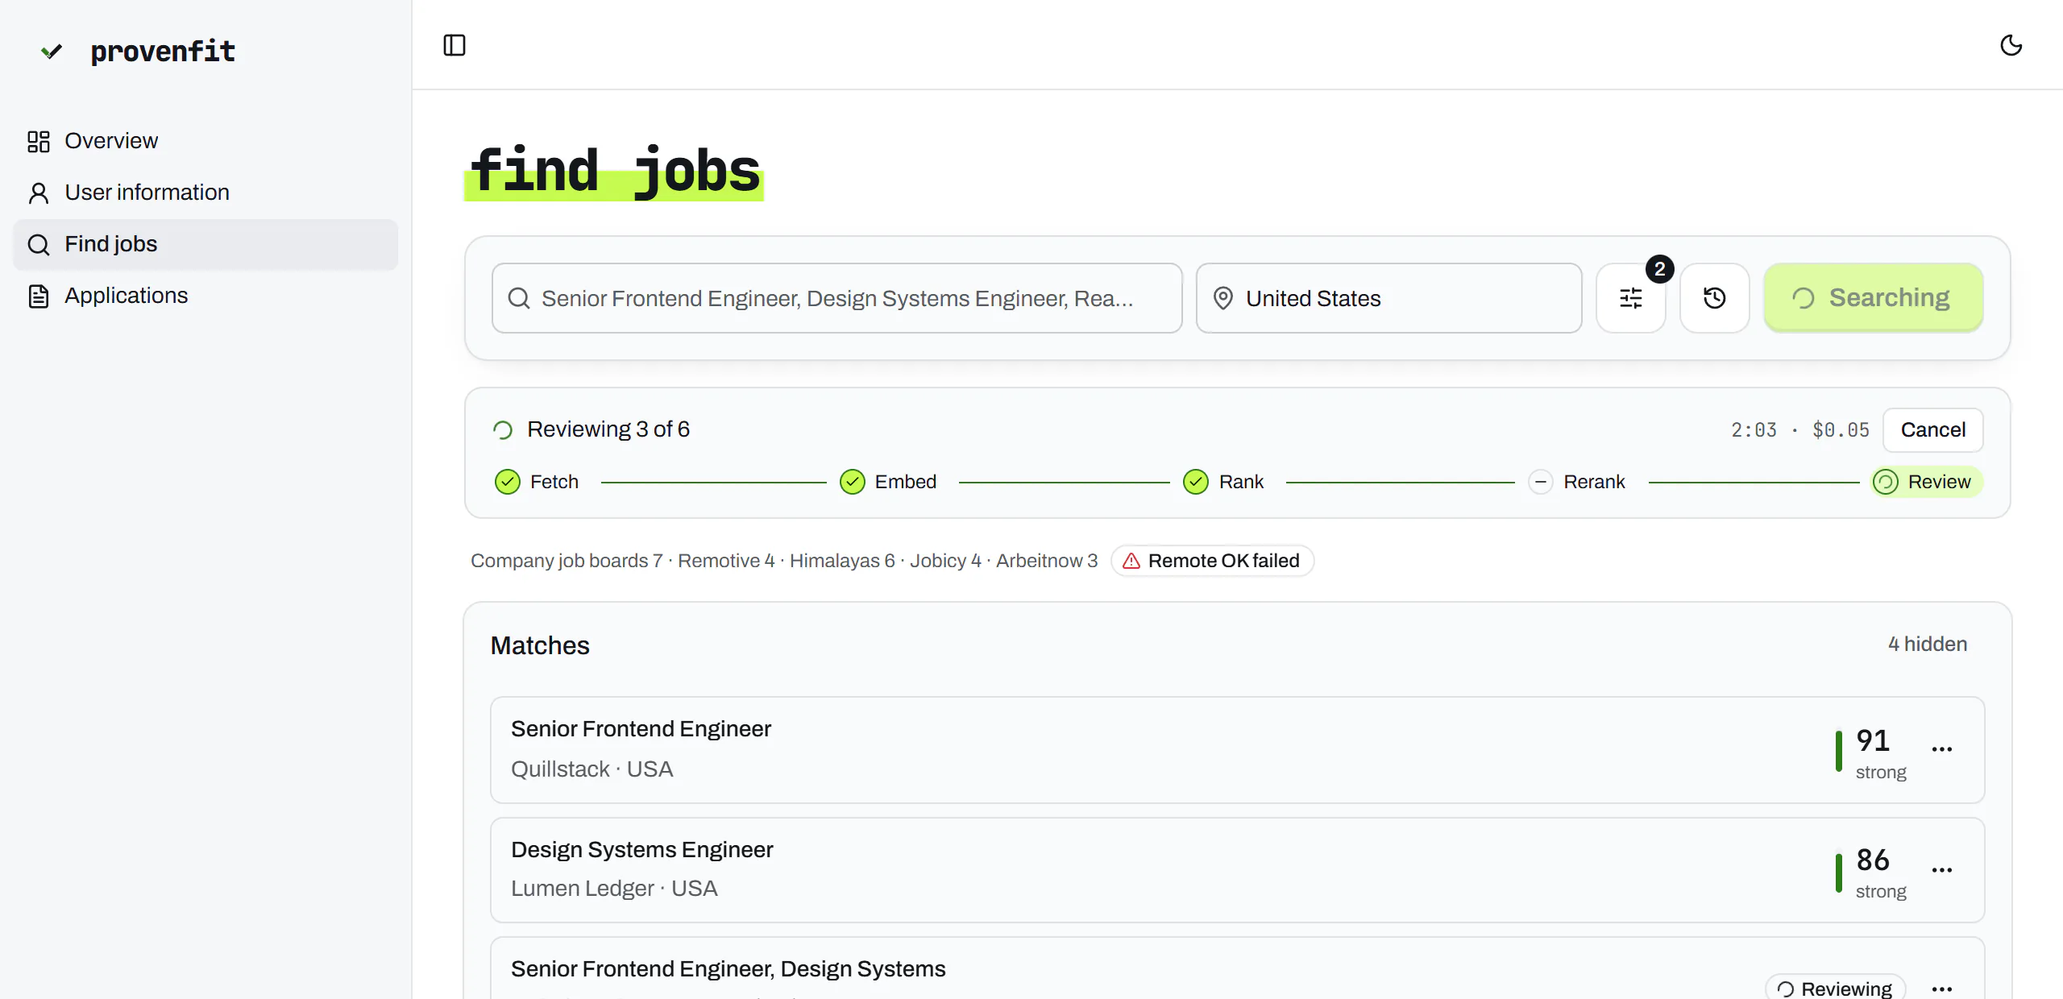This screenshot has height=999, width=2063.
Task: Select Find jobs in sidebar
Action: (205, 244)
